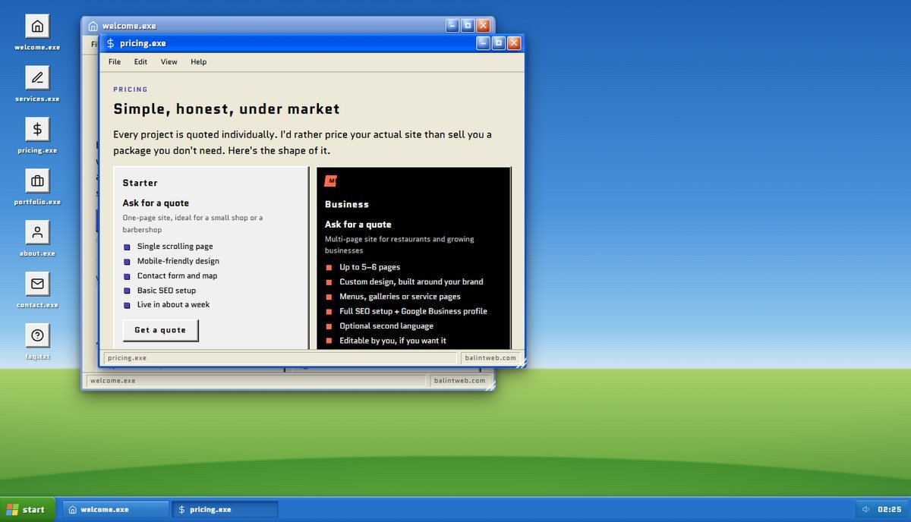Click 'Menus, galleries or service pages' item
Screen dimensions: 911x522
(400, 297)
